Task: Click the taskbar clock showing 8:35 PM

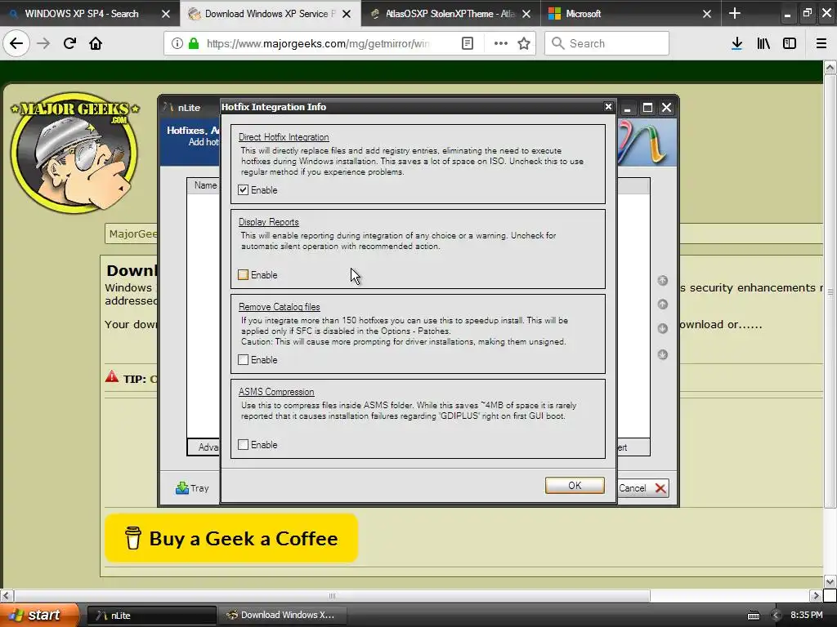Action: [x=807, y=615]
